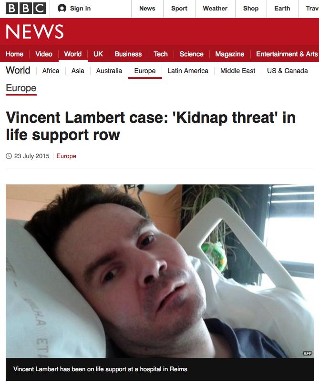Select Entertainment & Arts tab
Screen dimensions: 319x387
coord(287,54)
